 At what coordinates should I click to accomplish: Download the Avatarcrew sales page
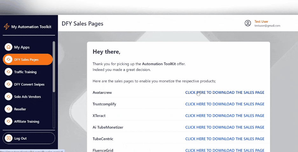pos(225,93)
